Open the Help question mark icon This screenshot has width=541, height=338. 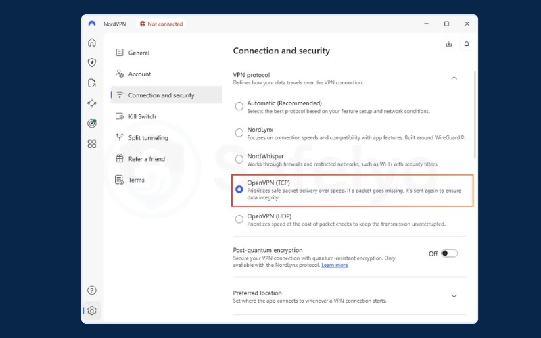pyautogui.click(x=92, y=291)
